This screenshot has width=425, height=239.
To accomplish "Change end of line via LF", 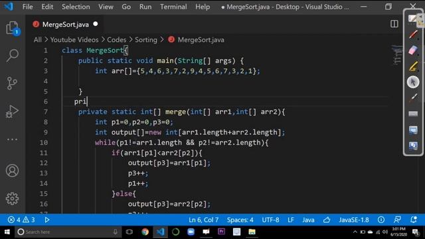I will click(x=291, y=220).
